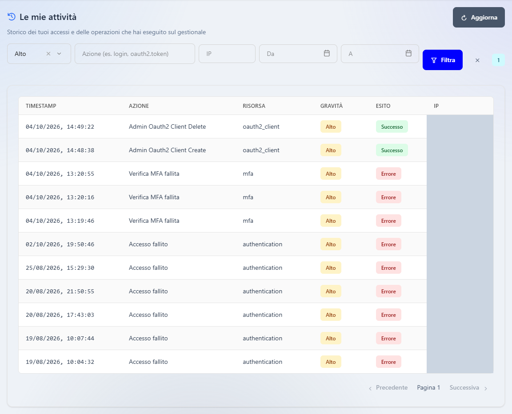Image resolution: width=512 pixels, height=414 pixels.
Task: Select the Admin Oauth2 Client Delete row
Action: point(223,127)
